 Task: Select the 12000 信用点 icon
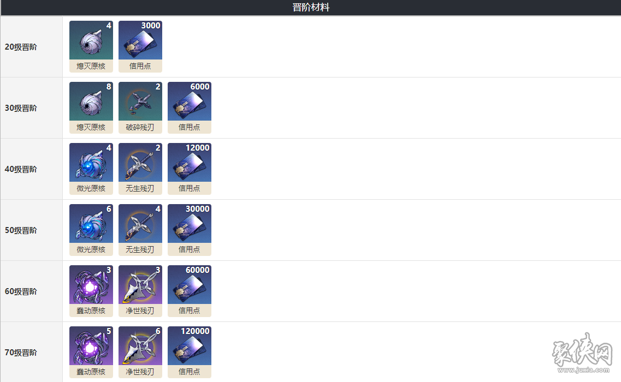[190, 169]
